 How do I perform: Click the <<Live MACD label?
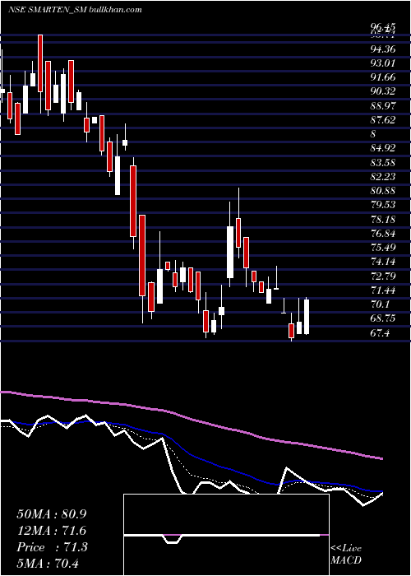tap(346, 554)
